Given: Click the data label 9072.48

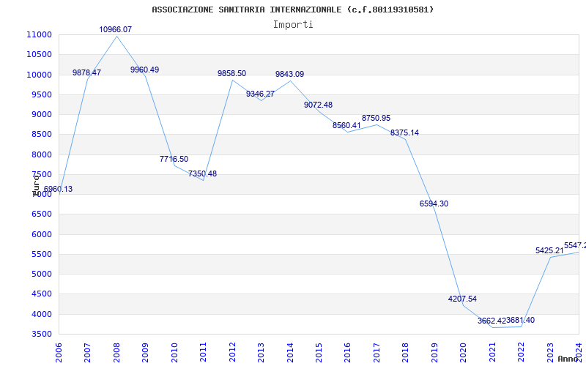Looking at the screenshot, I should (x=319, y=105).
